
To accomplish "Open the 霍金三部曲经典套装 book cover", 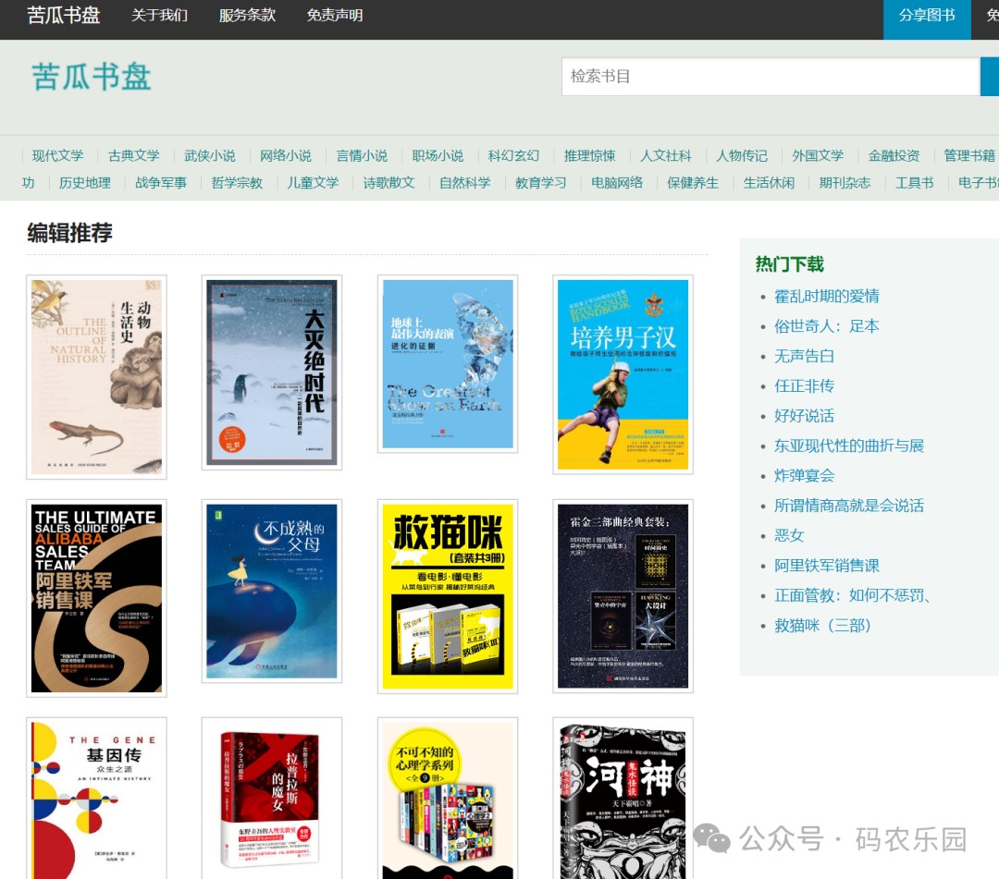I will tap(623, 596).
